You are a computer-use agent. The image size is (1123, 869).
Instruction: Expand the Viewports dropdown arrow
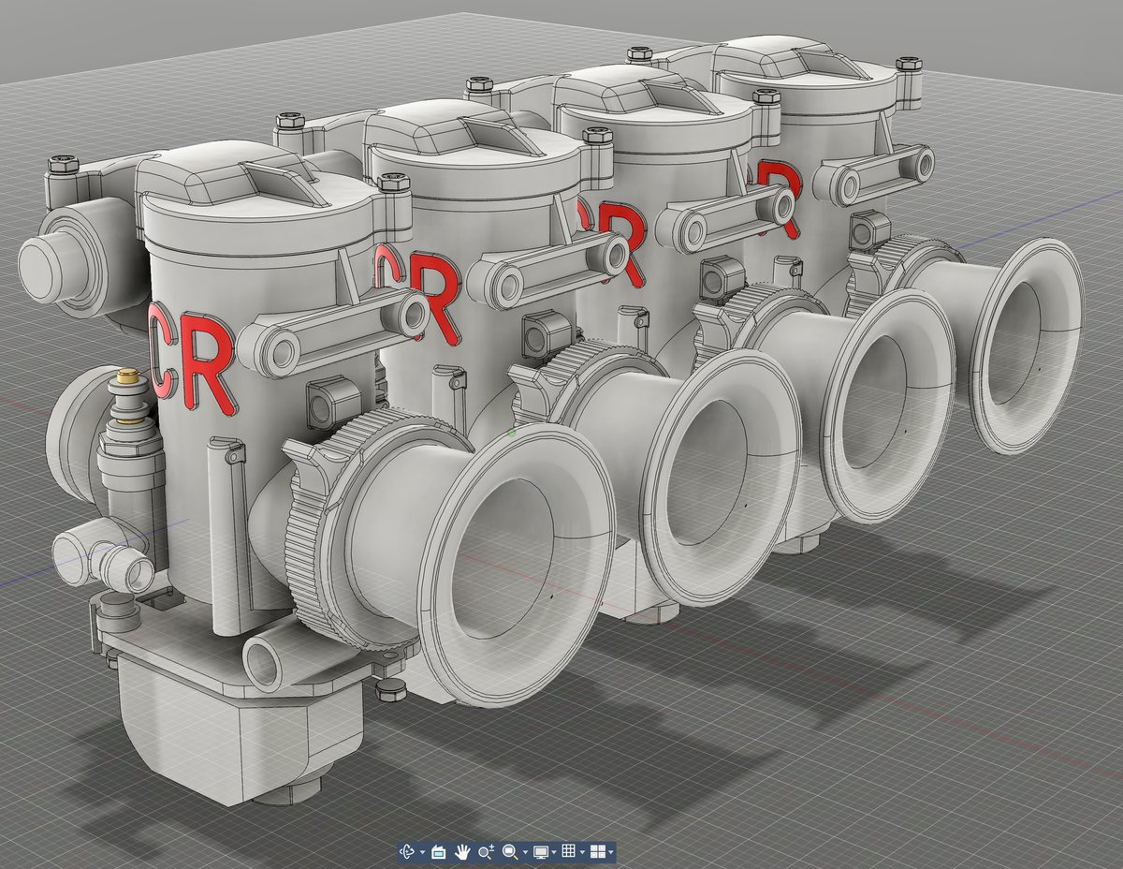coord(611,852)
